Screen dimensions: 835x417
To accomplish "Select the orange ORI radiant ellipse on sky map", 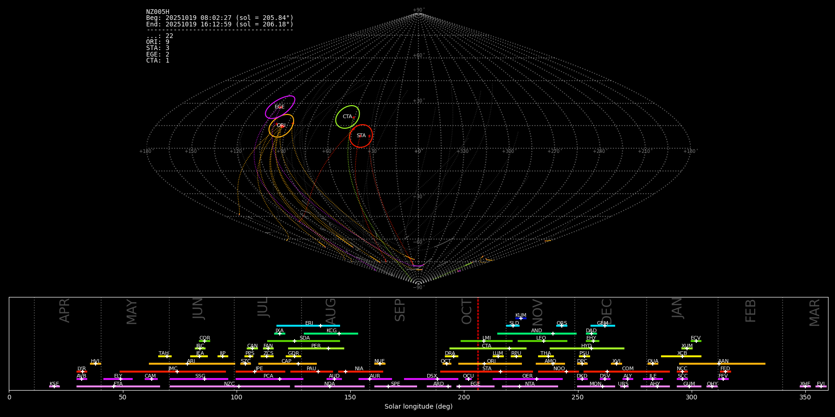I will pyautogui.click(x=281, y=126).
